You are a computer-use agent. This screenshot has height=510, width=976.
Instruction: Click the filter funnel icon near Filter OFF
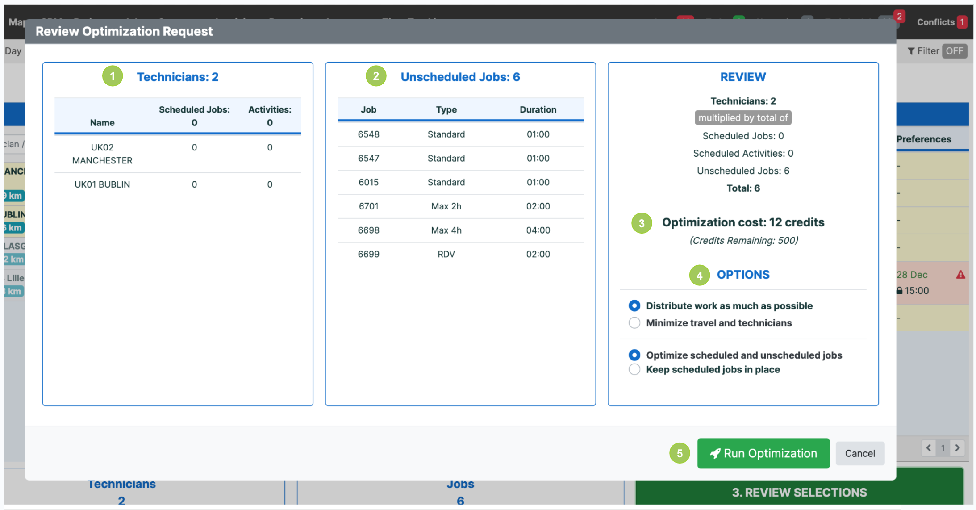point(912,50)
